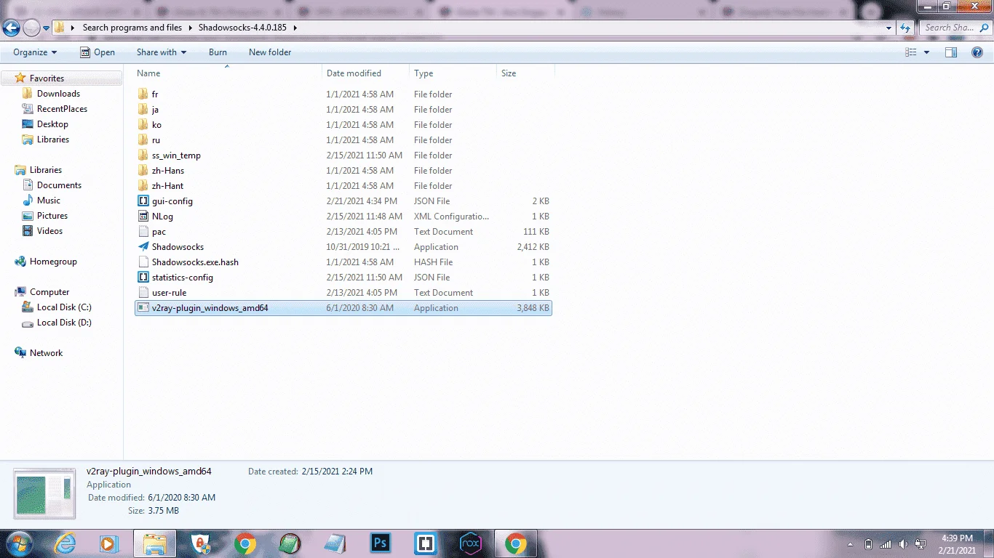Click Homegroup in the navigation pane
The image size is (994, 558).
coord(53,262)
